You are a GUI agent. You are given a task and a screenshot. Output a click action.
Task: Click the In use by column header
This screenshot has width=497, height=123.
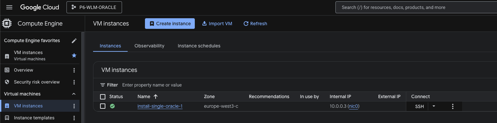coord(309,96)
